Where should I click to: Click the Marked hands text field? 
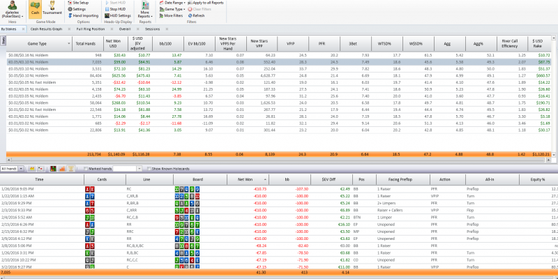click(x=125, y=169)
